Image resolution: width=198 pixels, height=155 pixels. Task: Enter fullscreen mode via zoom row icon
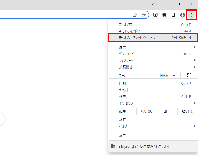pyautogui.click(x=189, y=75)
